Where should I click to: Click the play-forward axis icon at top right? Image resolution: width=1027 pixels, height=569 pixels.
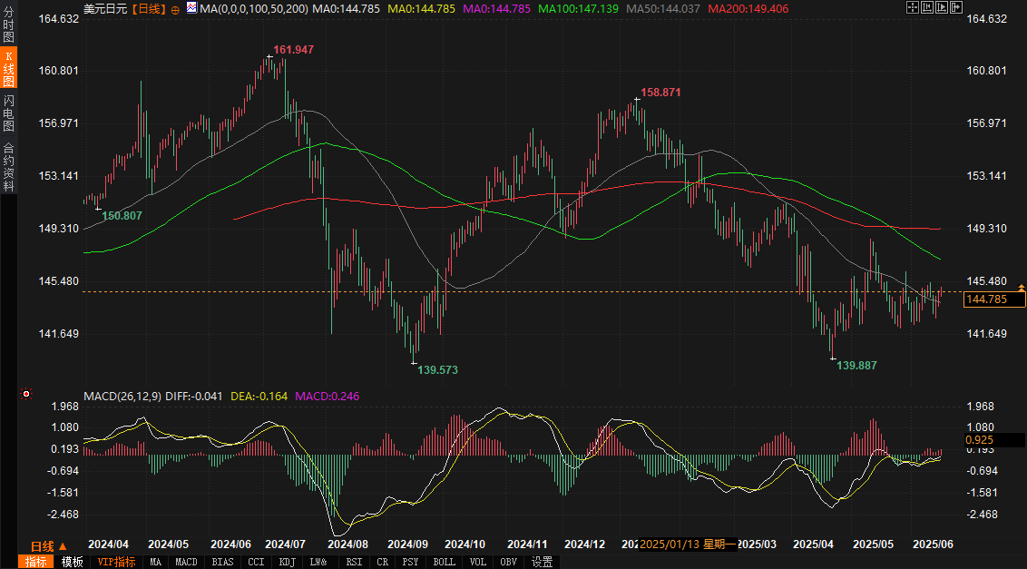[x=942, y=7]
